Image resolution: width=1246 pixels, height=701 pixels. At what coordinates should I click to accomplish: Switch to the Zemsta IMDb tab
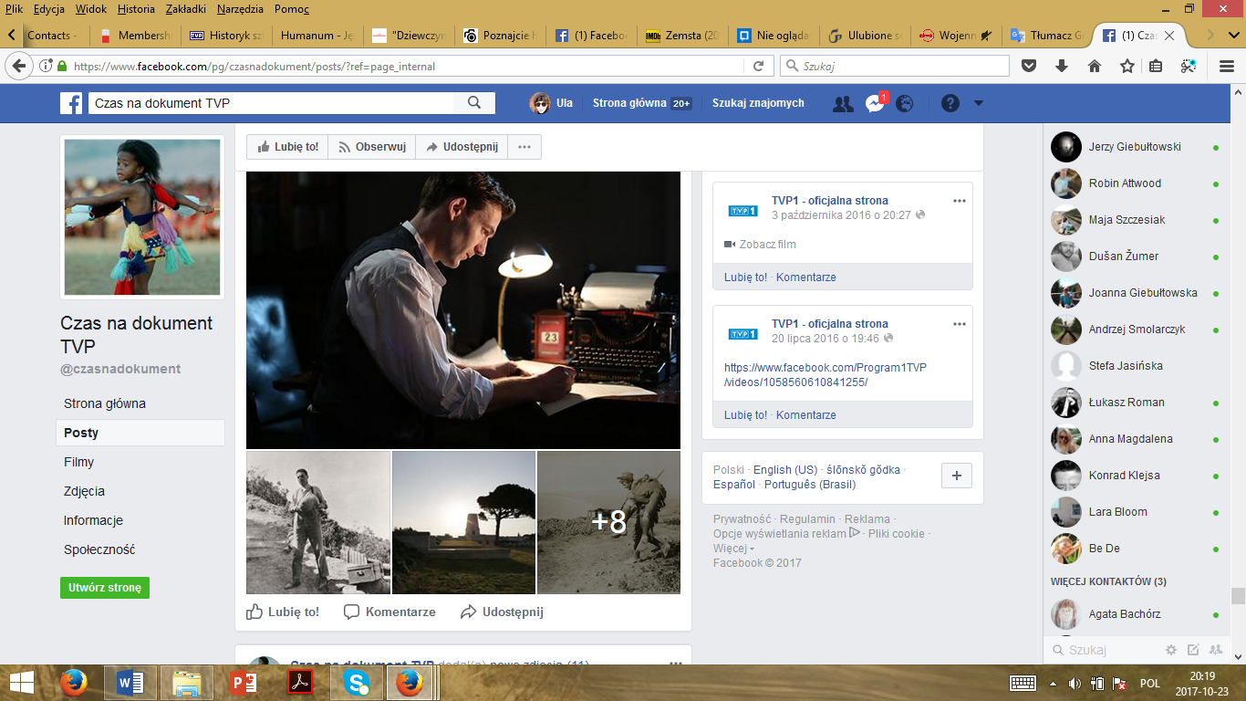coord(681,36)
